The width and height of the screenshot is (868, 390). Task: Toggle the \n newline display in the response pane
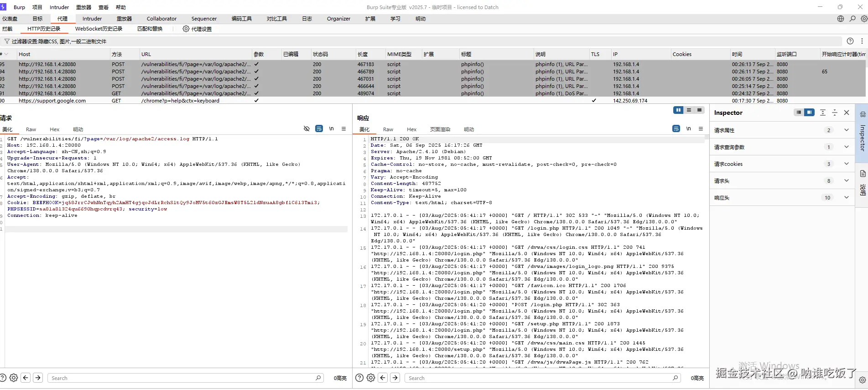point(689,129)
